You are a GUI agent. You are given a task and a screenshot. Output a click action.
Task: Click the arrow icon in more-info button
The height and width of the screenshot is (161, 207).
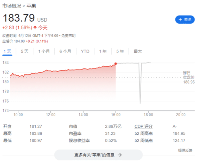[x=120, y=155]
